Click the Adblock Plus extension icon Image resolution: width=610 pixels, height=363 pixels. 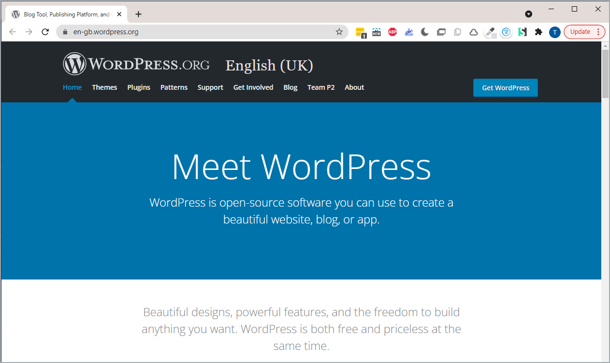coord(392,32)
